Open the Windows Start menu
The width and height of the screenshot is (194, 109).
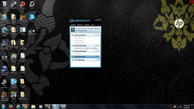click(x=3, y=107)
